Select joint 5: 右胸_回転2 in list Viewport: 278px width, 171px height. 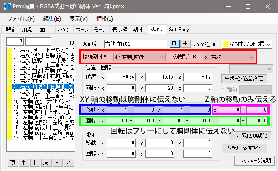pyautogui.click(x=41, y=76)
